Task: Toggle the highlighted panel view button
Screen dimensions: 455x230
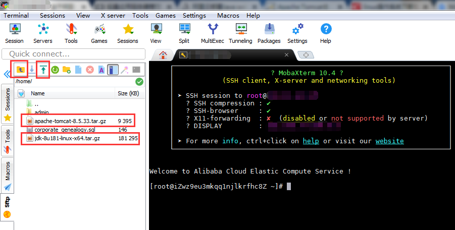Action: click(113, 70)
